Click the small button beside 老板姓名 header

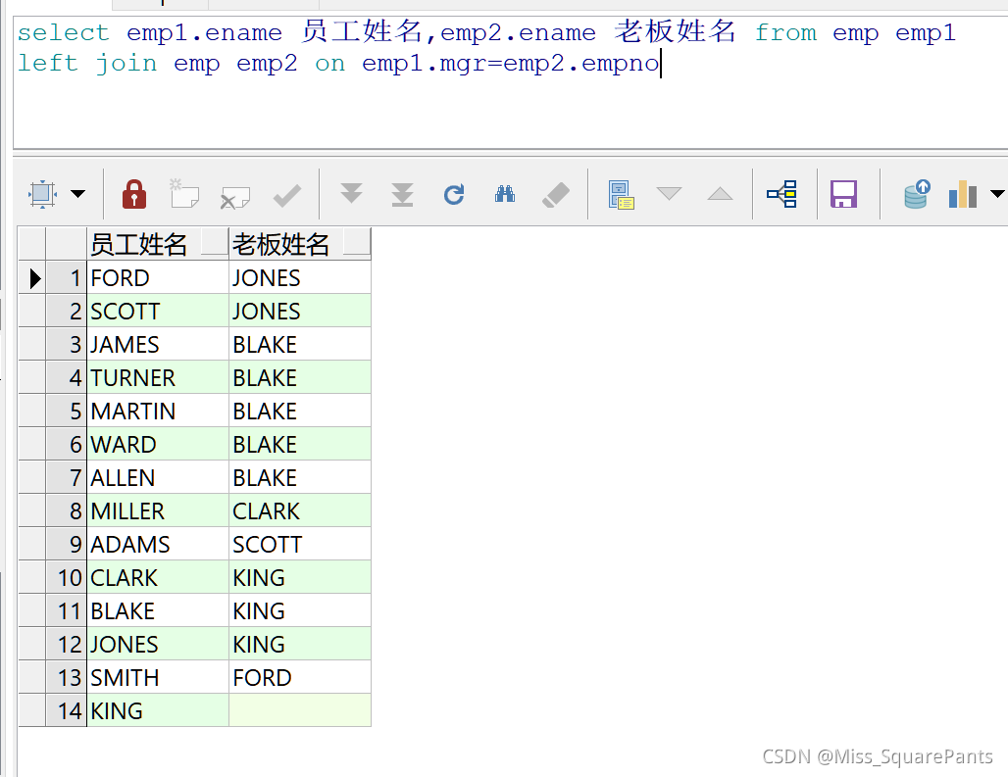pos(357,243)
